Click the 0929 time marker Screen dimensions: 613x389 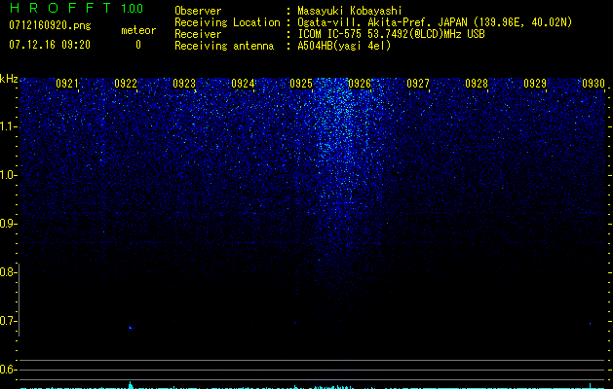534,83
